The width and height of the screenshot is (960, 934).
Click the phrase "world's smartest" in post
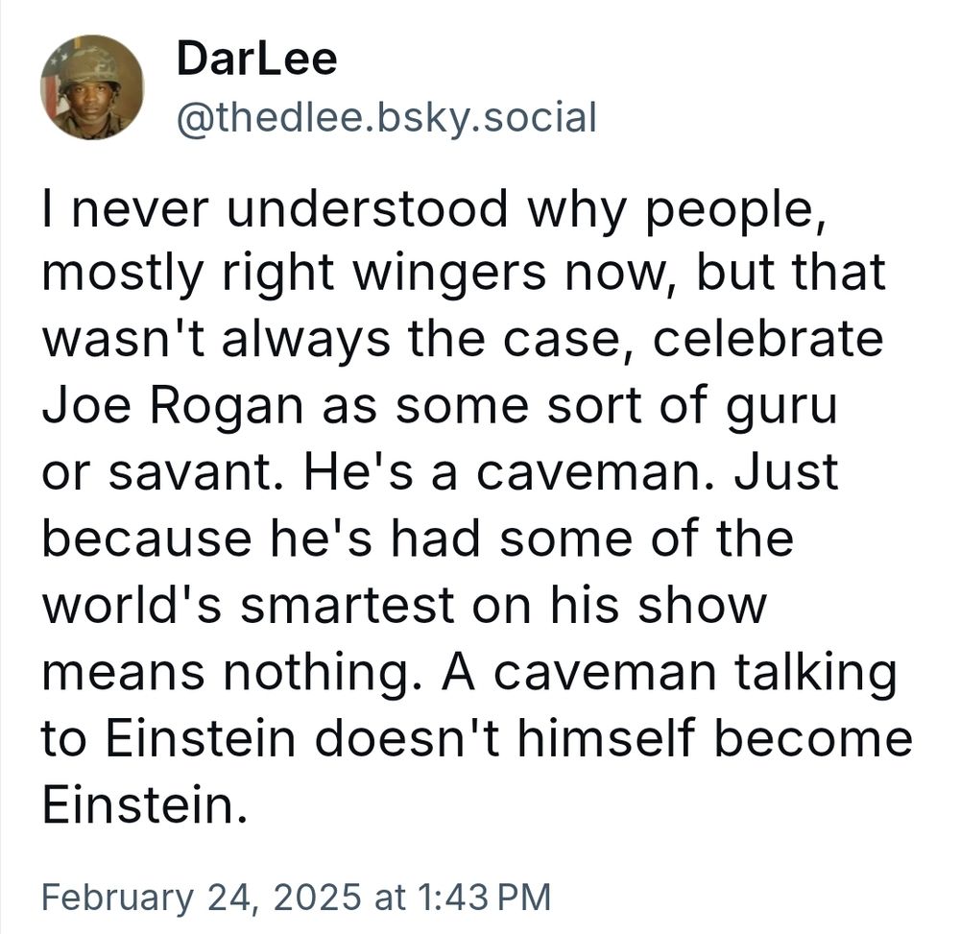tap(248, 605)
